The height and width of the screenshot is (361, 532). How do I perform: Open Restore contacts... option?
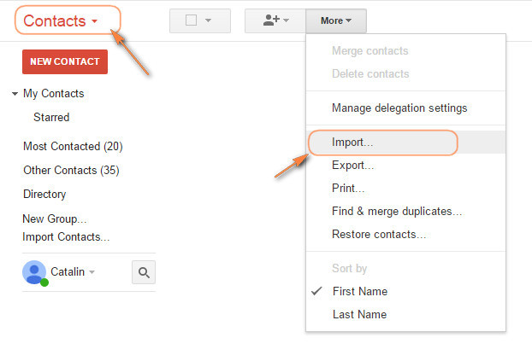379,234
